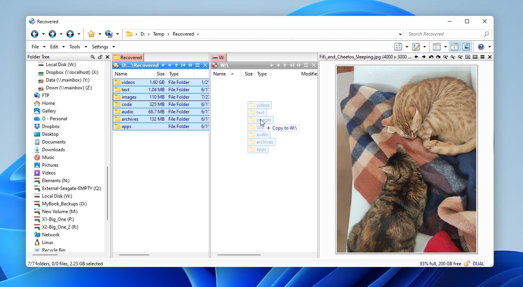This screenshot has height=287, width=523.
Task: Select the W: folder tab
Action: [219, 57]
